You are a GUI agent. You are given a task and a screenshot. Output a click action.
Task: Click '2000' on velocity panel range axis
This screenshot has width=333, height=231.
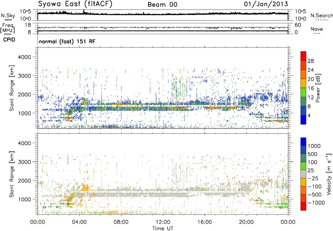pos(25,181)
